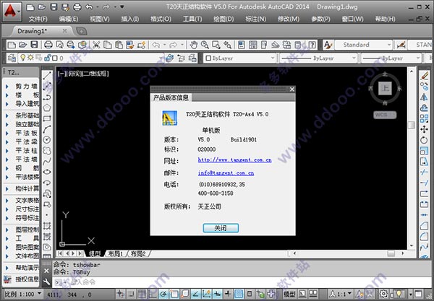Click the command line wrench icon

point(47,282)
